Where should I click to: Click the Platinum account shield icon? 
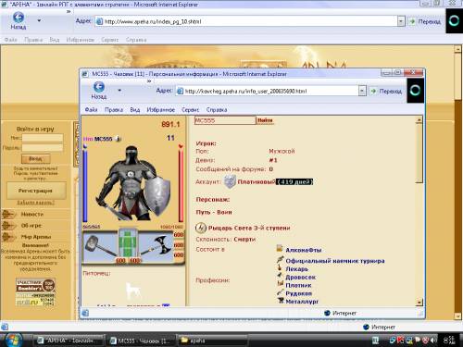pyautogui.click(x=230, y=181)
